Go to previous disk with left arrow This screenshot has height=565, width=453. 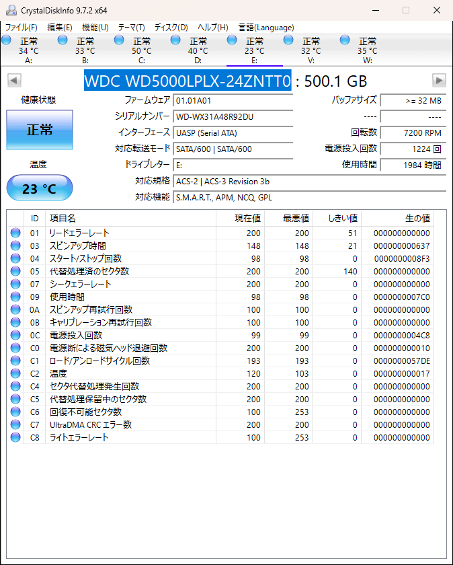[13, 81]
